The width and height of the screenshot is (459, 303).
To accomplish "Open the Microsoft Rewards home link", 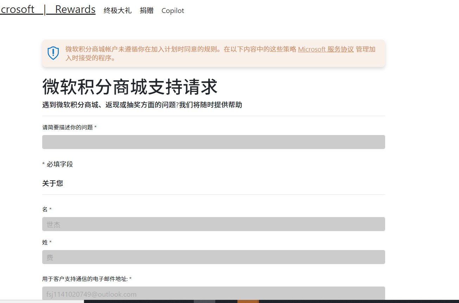I will (48, 9).
